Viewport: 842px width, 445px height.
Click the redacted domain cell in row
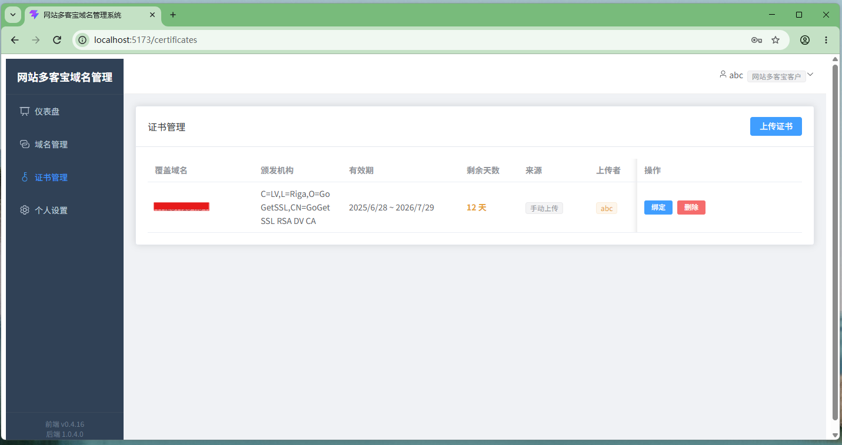click(182, 206)
